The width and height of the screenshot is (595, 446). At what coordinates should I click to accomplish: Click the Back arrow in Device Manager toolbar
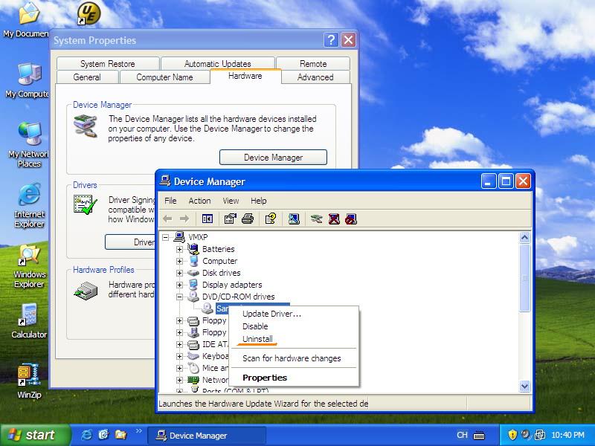[x=167, y=219]
